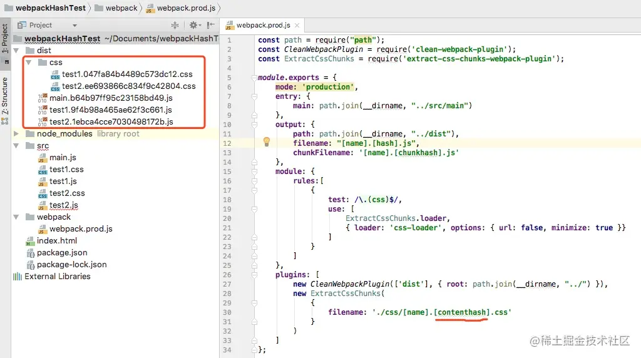Select test2.ee693866c834f9c42804.css in the tree
Viewport: 641px width, 358px height.
pyautogui.click(x=129, y=86)
